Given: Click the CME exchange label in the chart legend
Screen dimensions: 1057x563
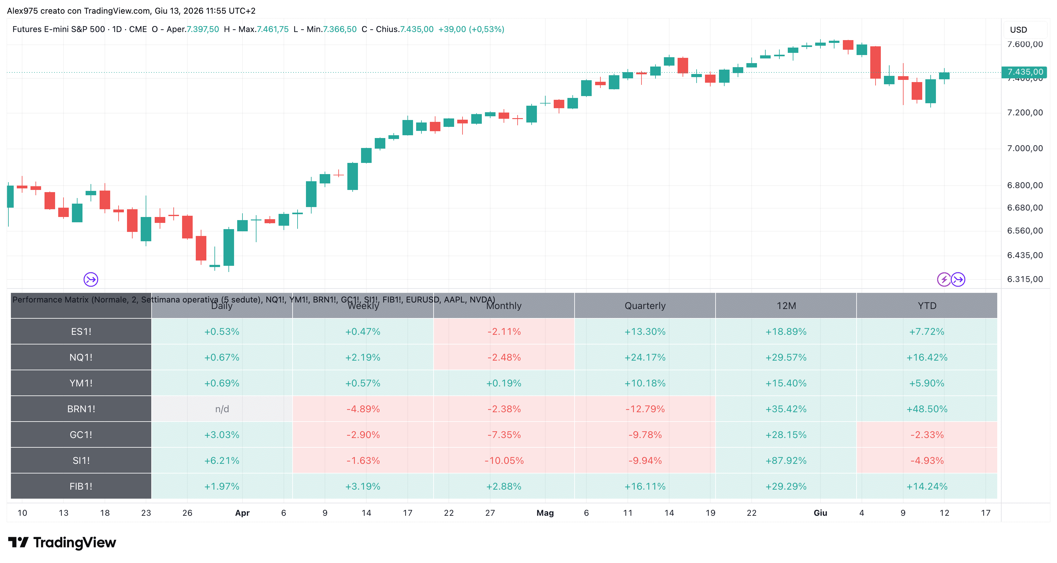Looking at the screenshot, I should (138, 29).
